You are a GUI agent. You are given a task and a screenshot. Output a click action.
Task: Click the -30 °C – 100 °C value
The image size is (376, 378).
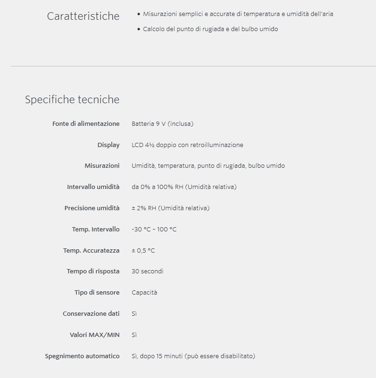click(154, 229)
